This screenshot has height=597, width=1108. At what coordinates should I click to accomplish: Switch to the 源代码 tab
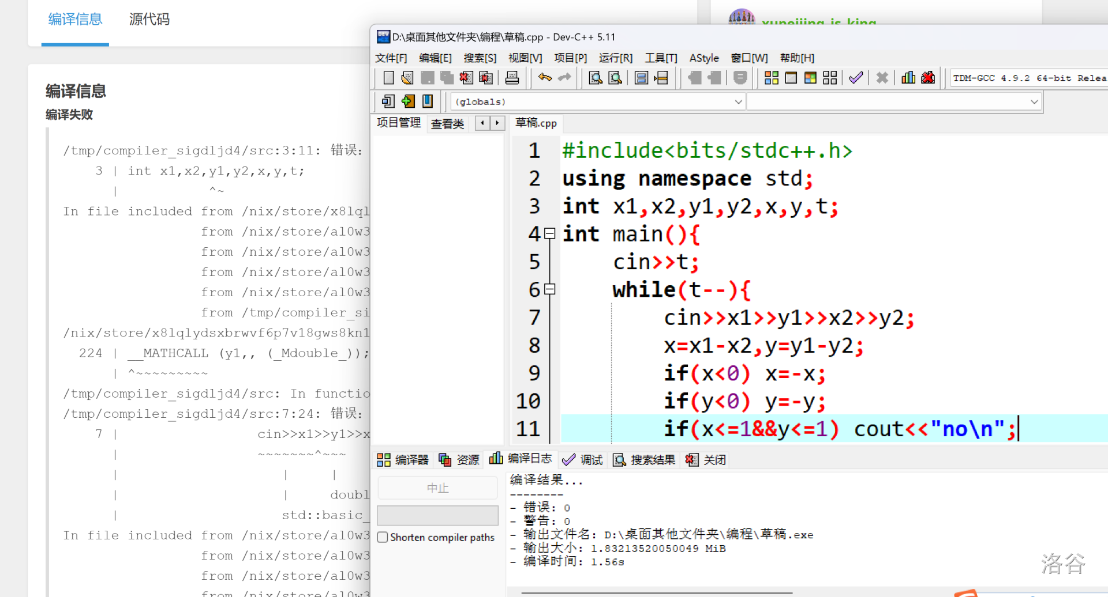click(149, 20)
